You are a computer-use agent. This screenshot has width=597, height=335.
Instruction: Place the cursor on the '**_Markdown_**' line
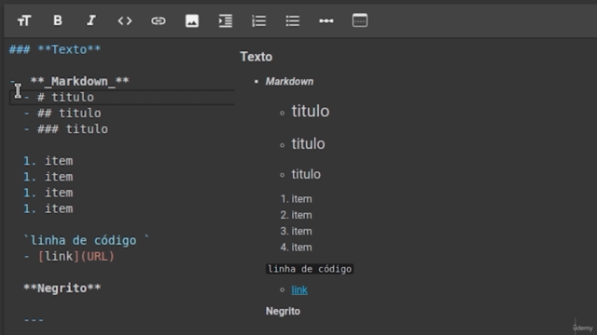point(79,81)
